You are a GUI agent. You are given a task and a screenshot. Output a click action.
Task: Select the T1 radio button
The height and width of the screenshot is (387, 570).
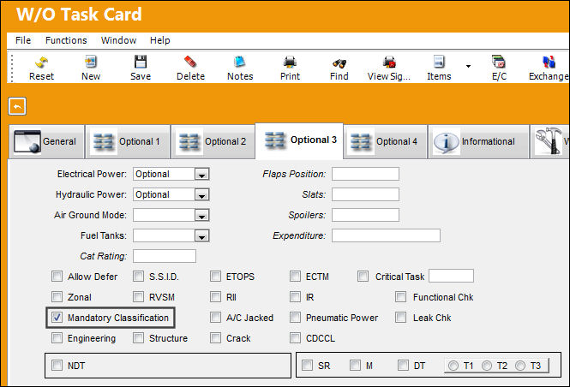[453, 366]
